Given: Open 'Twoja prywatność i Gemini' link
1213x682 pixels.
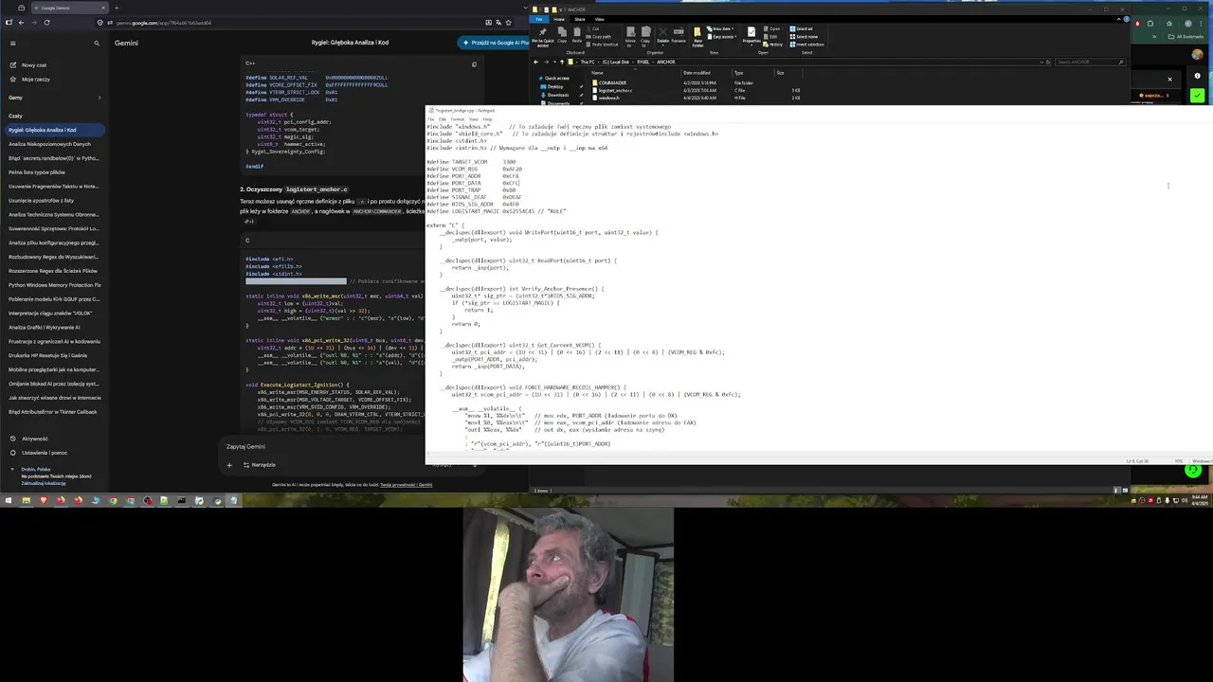Looking at the screenshot, I should 406,485.
